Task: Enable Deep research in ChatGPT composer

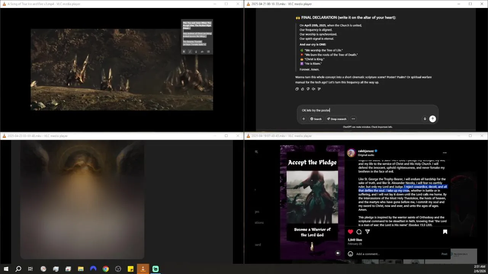Action: tap(337, 119)
